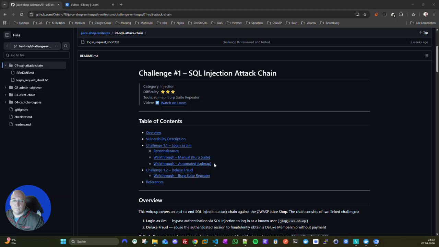This screenshot has height=247, width=439.
Task: Click the Go to file search field
Action: coord(36,55)
